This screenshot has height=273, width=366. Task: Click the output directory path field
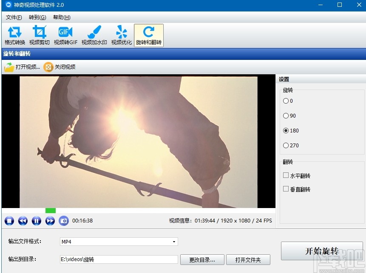point(119,259)
